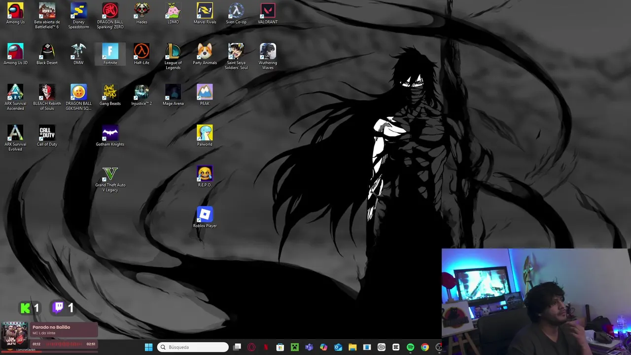The width and height of the screenshot is (631, 355).
Task: Launch VALORANT from the desktop
Action: (268, 14)
